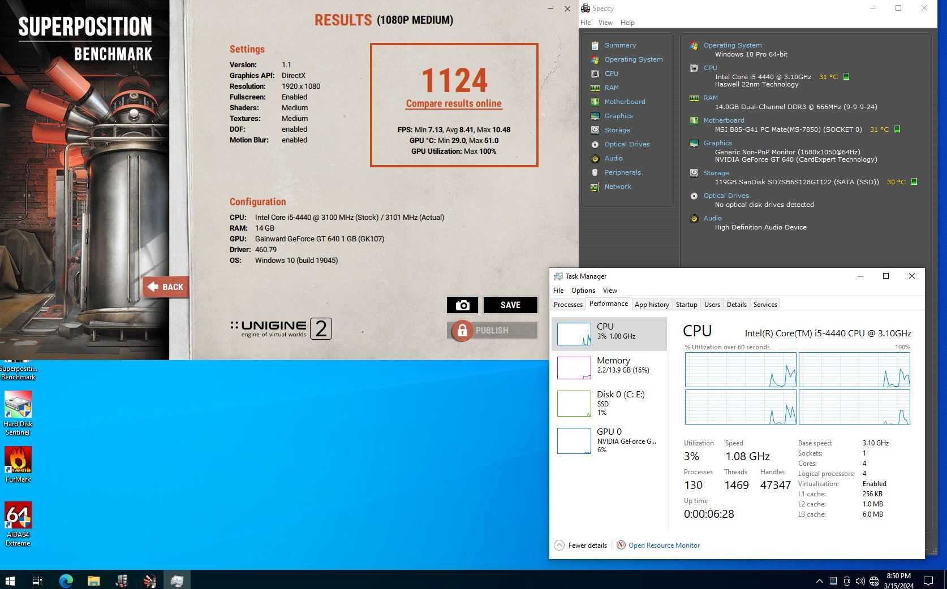Show hidden tray icons chevron
This screenshot has width=947, height=589.
tap(819, 581)
